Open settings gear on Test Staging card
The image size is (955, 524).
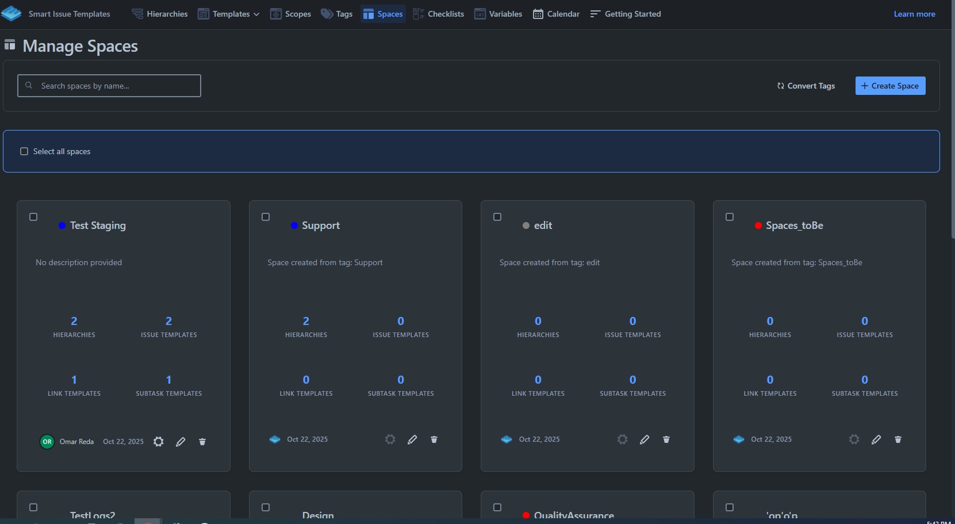point(158,442)
